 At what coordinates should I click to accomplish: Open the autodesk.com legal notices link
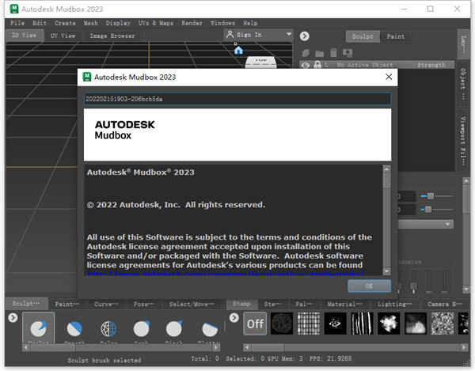coord(225,274)
